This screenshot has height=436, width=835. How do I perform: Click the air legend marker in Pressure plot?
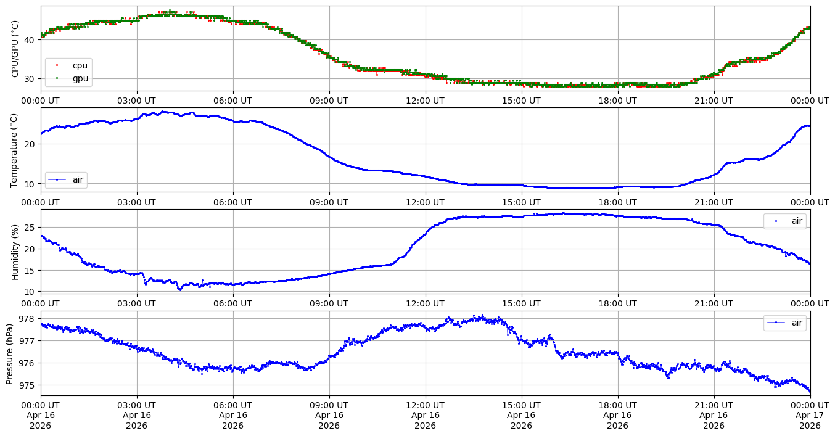click(776, 323)
